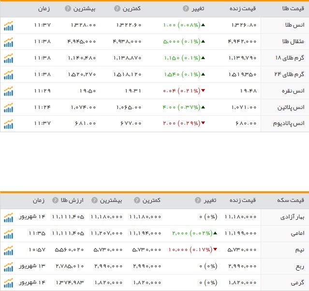This screenshot has width=309, height=291.
Task: Click live price ۶۸۰.۰۰ of انس پالادیوم
Action: click(246, 123)
